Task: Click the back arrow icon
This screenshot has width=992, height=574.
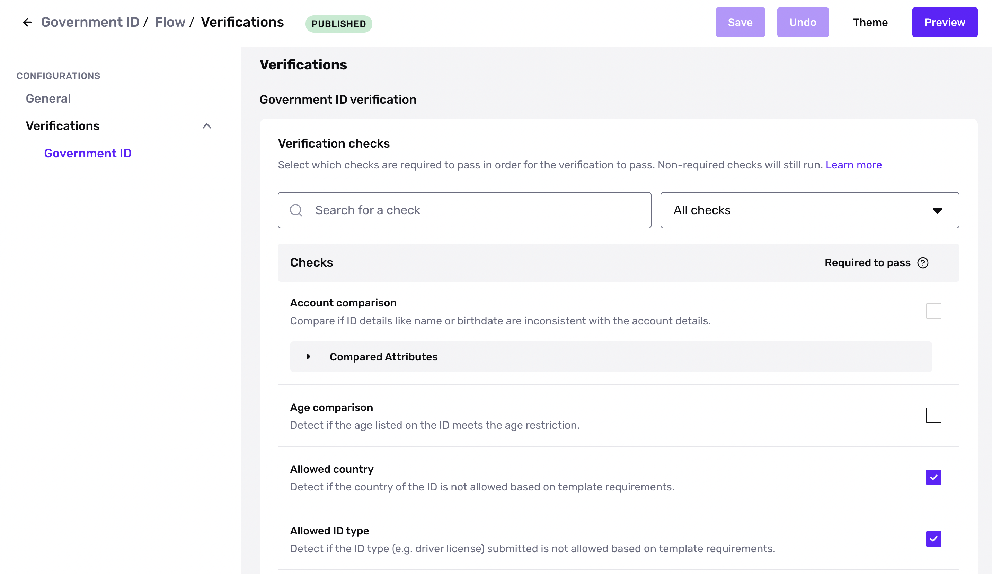Action: pos(27,23)
